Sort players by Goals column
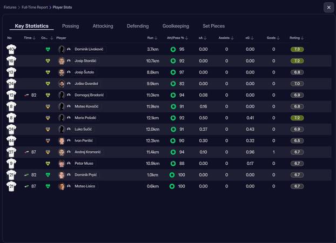This screenshot has width=336, height=243. click(273, 38)
